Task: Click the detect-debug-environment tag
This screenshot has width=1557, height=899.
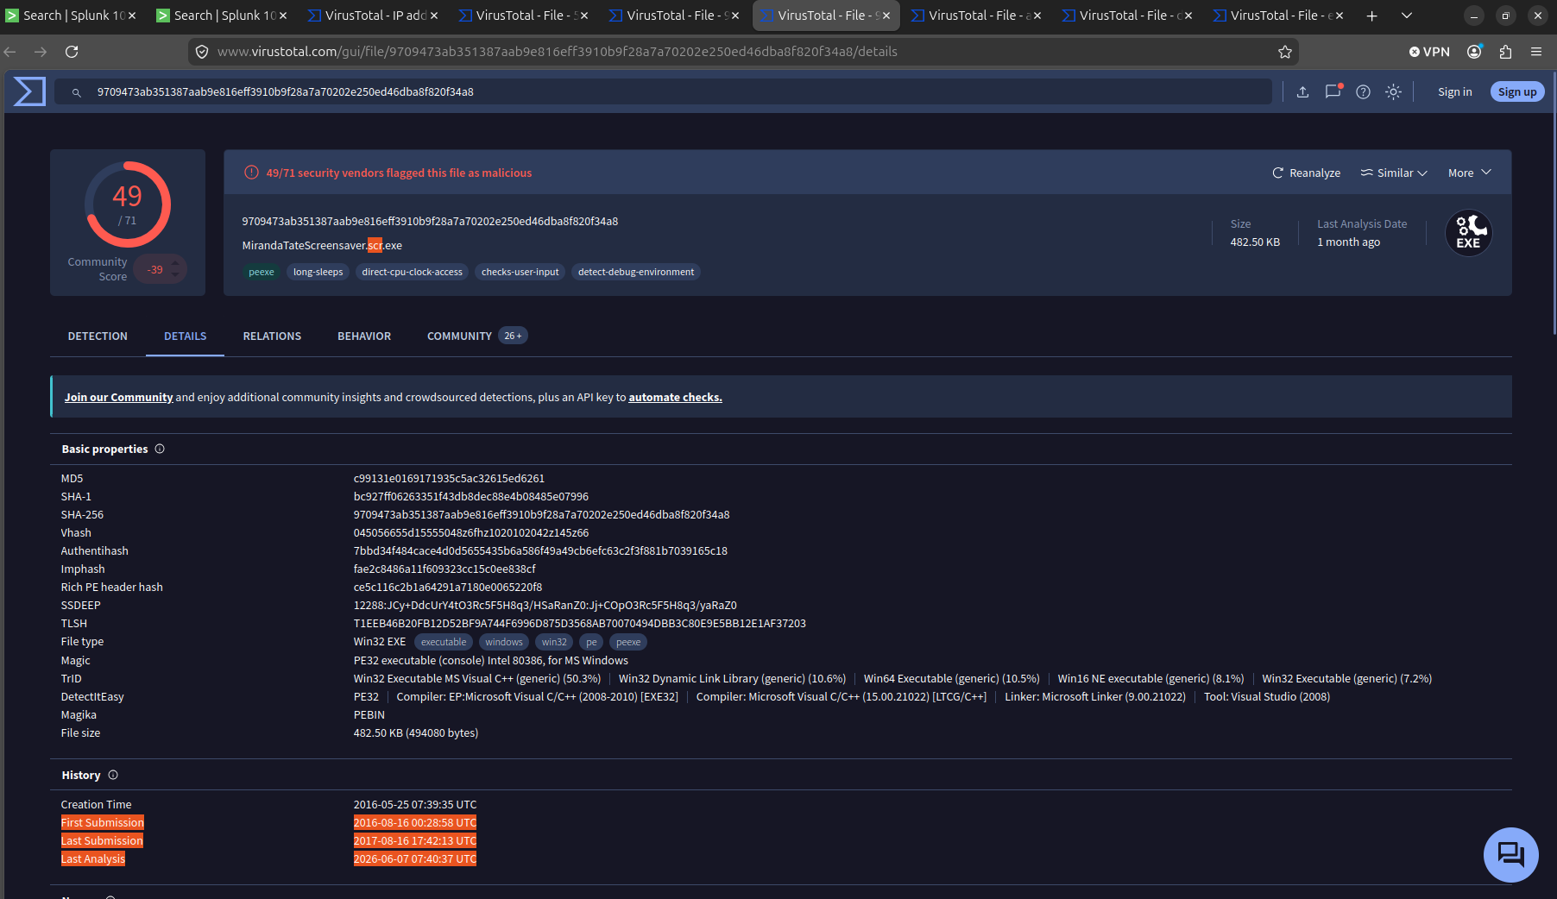Action: coord(635,272)
